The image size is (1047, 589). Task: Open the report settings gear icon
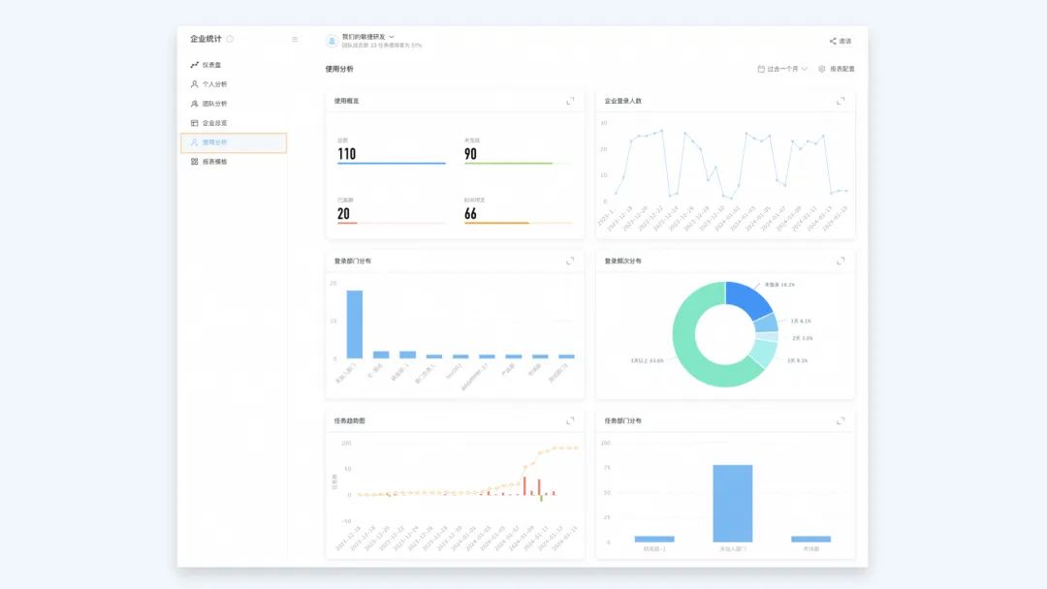tap(822, 69)
